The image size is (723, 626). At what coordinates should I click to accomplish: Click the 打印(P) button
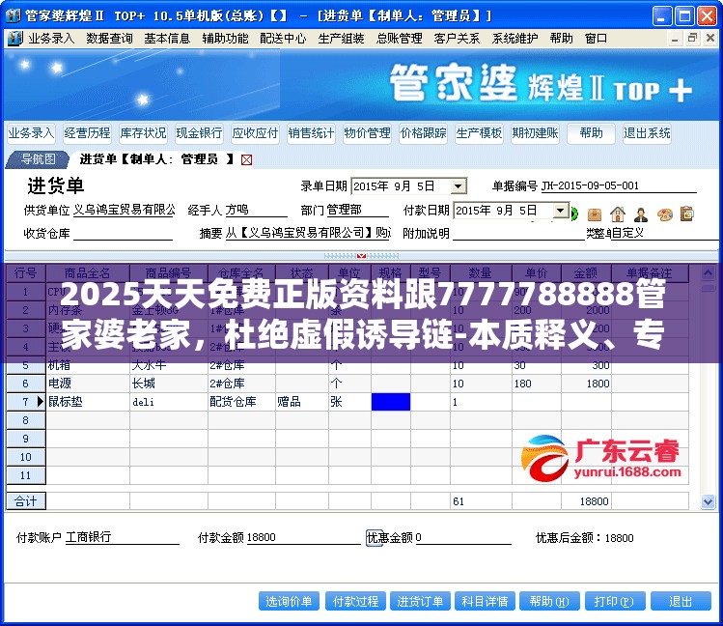[614, 601]
